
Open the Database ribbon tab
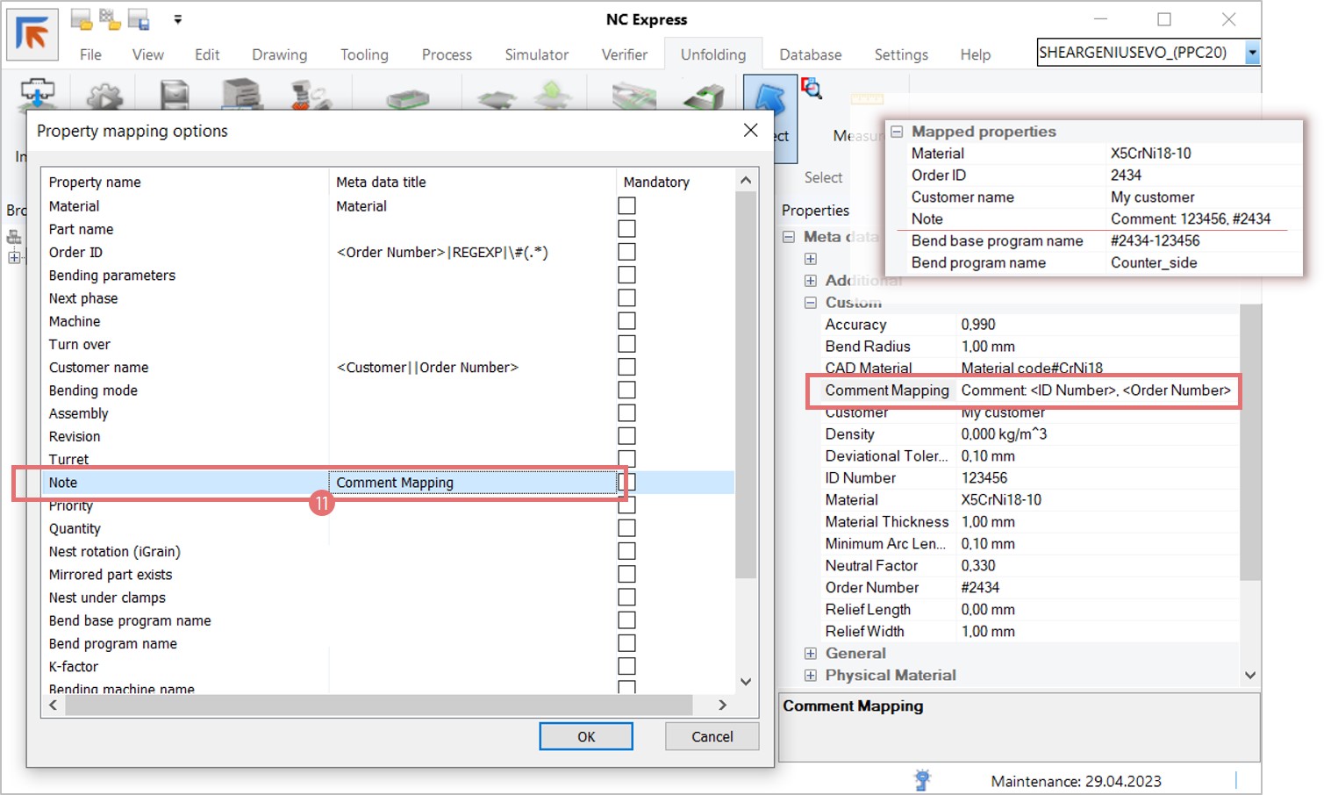tap(810, 54)
